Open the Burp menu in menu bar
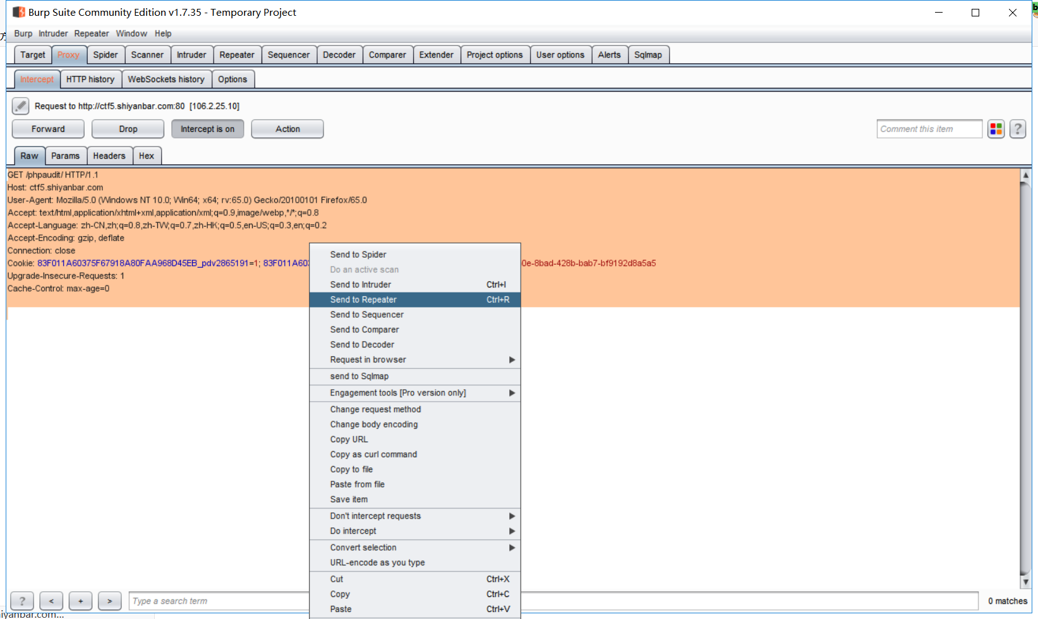The width and height of the screenshot is (1038, 619). [x=23, y=33]
